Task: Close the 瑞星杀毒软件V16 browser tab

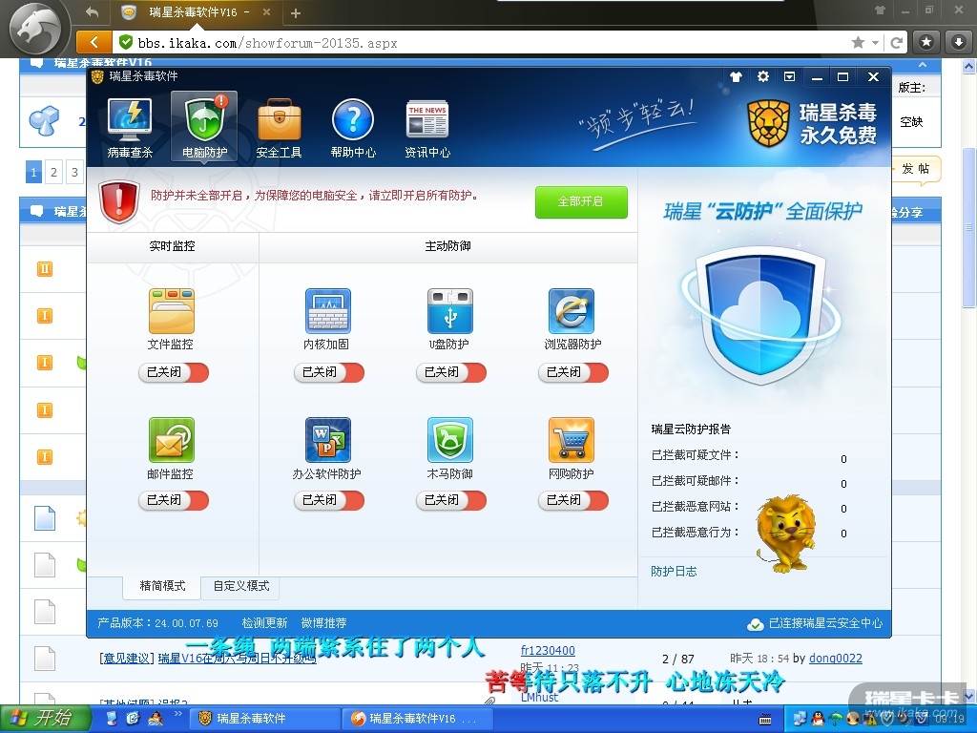Action: click(266, 11)
